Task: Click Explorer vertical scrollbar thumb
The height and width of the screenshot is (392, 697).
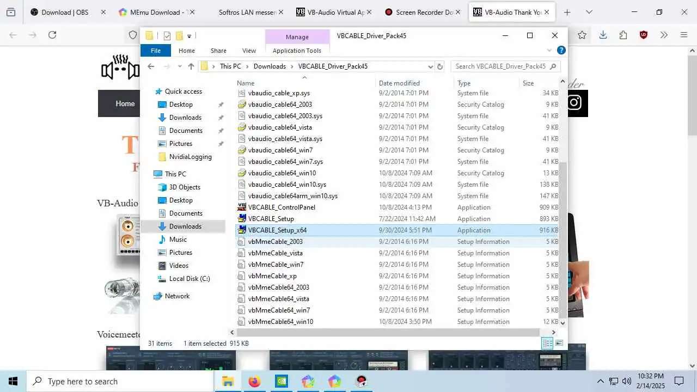Action: coord(563,240)
